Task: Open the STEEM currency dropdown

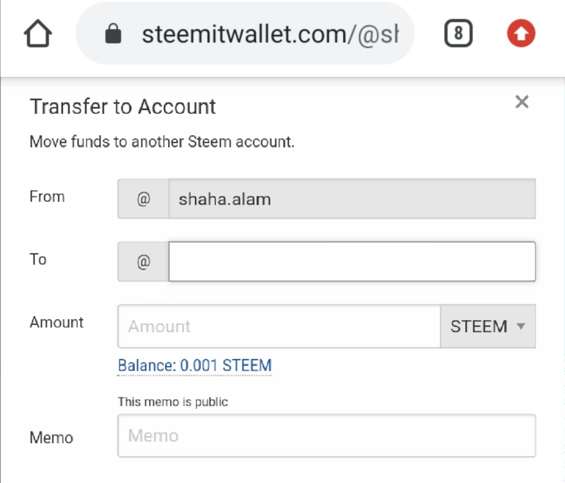Action: (488, 326)
